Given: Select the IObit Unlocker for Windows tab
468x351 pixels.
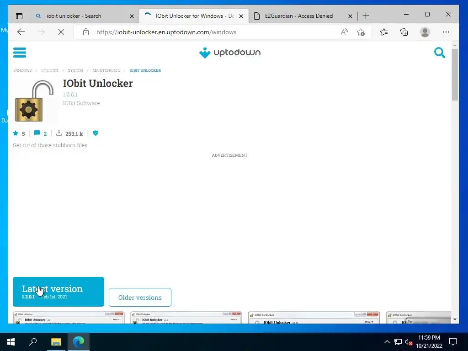Looking at the screenshot, I should click(194, 16).
